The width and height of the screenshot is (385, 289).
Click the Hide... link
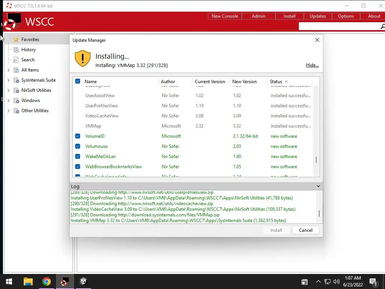(x=312, y=65)
